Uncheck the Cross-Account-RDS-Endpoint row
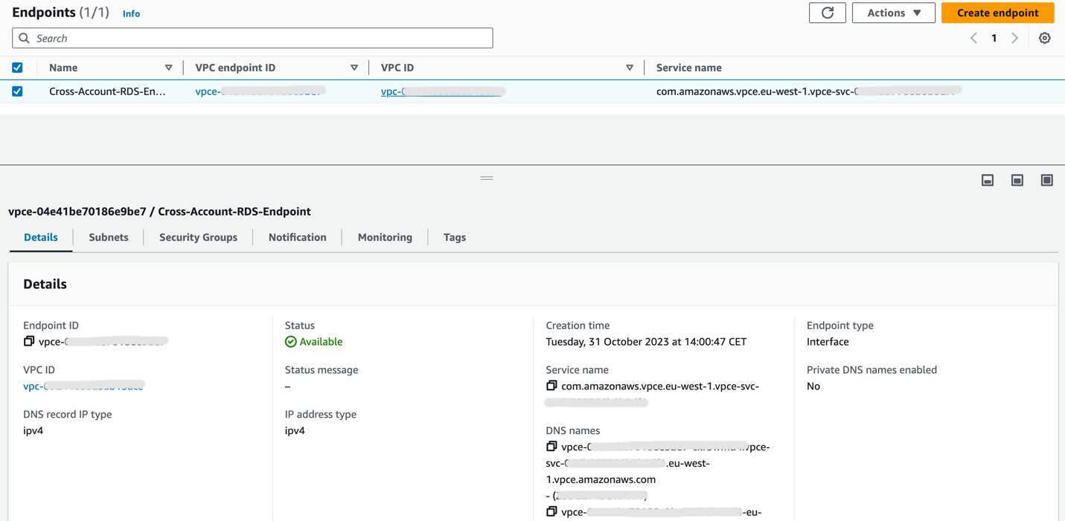 click(x=17, y=91)
